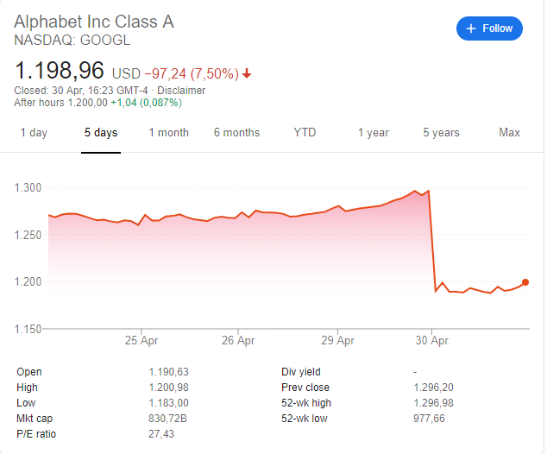Switch chart to 1 month range
The height and width of the screenshot is (454, 547).
[x=169, y=133]
